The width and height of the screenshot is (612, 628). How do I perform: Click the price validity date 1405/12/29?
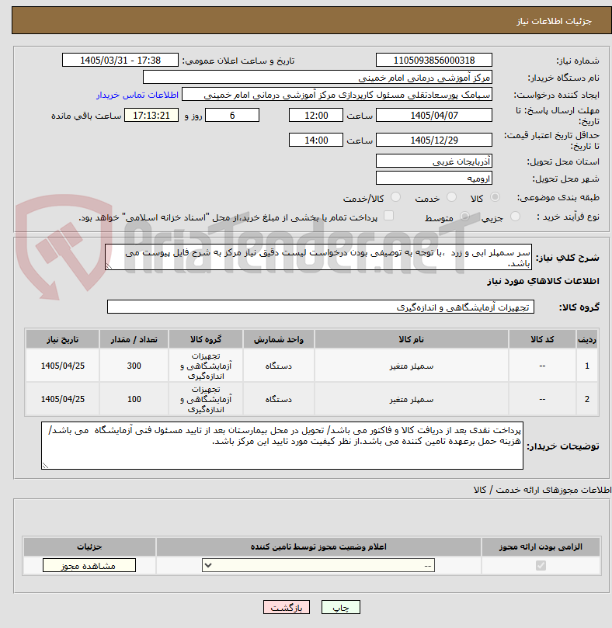point(434,141)
